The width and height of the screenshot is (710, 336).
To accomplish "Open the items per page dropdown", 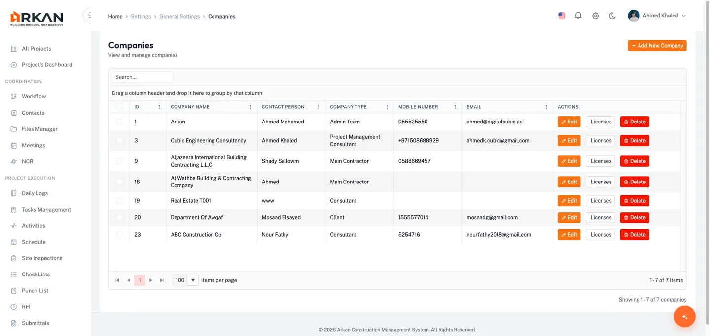I will pos(193,280).
